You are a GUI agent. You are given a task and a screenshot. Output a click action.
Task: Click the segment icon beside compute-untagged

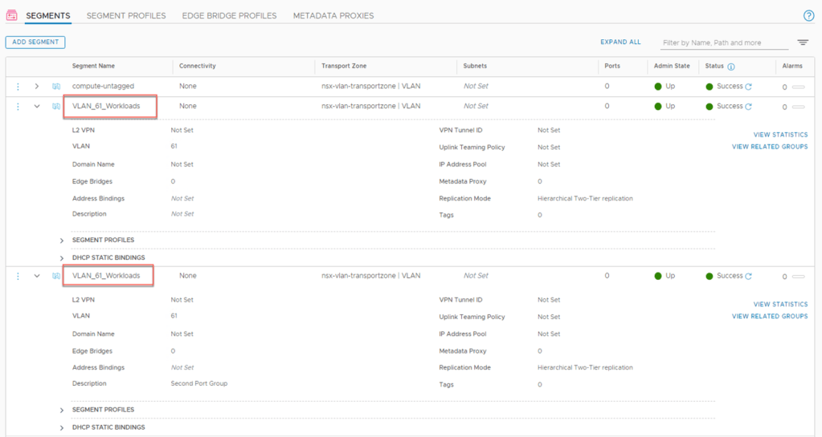[x=56, y=87]
